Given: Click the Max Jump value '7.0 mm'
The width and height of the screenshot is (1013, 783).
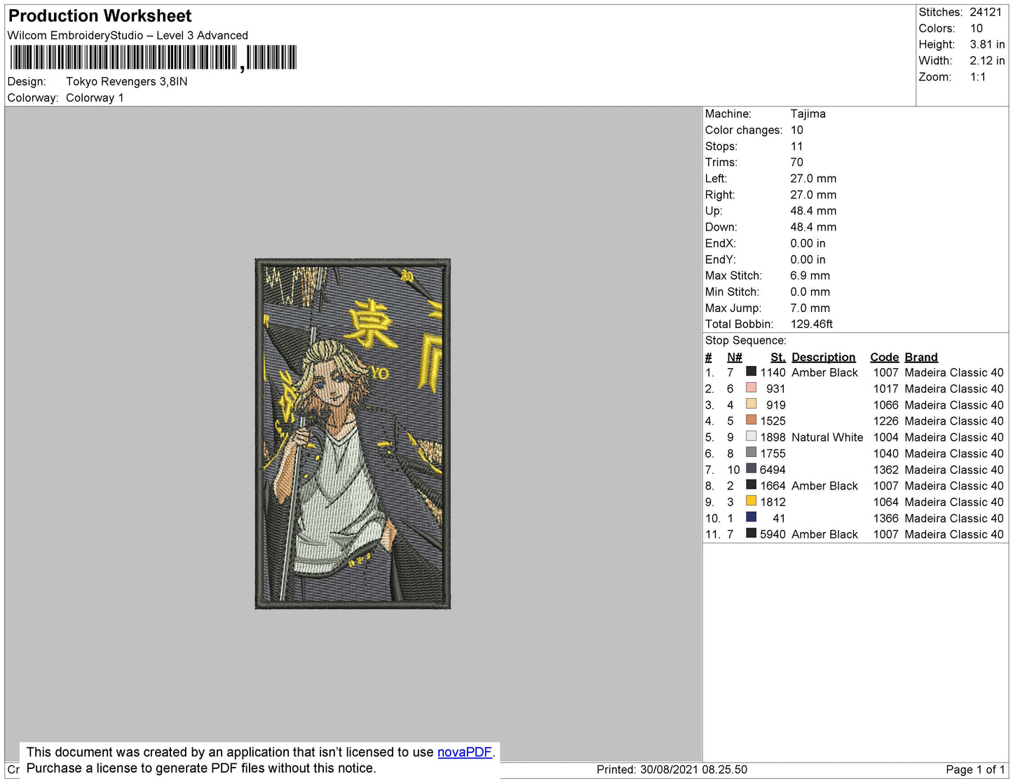Looking at the screenshot, I should [810, 308].
